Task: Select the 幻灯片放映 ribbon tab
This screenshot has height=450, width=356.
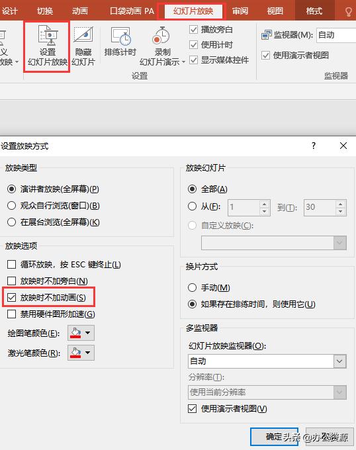Action: coord(193,11)
